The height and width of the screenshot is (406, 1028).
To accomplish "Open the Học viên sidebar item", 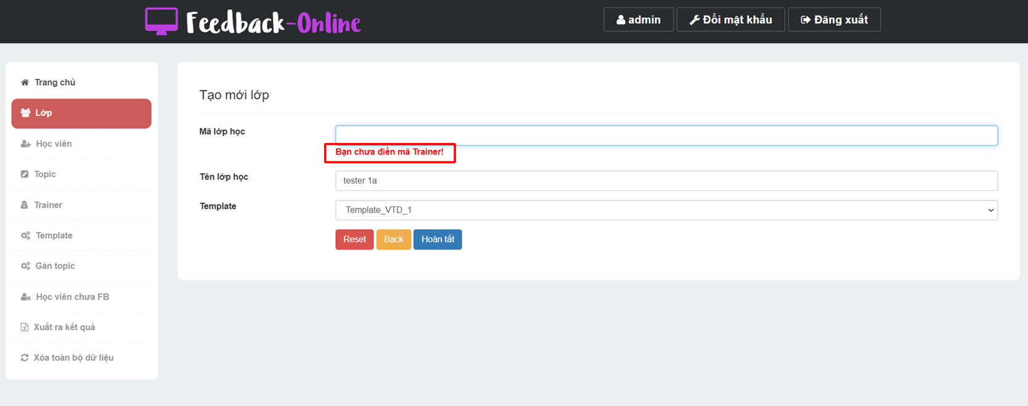I will (x=81, y=144).
